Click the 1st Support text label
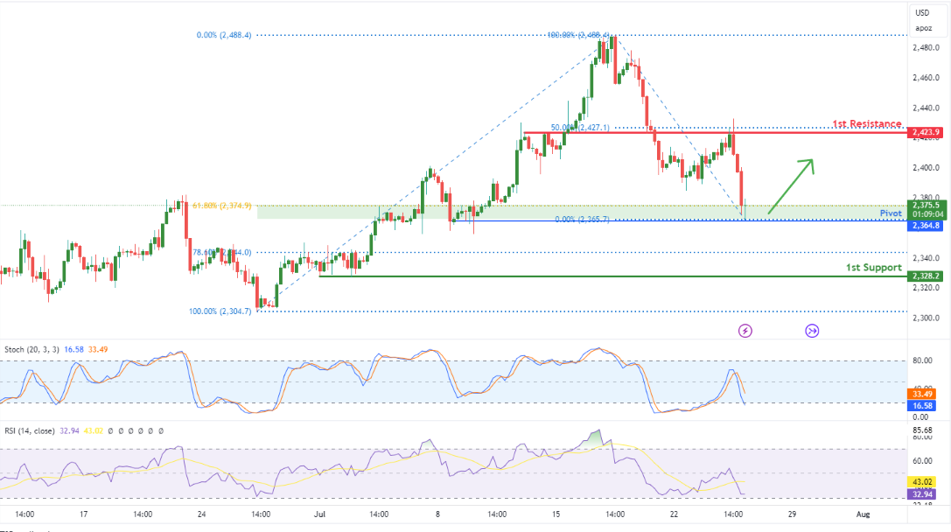This screenshot has height=532, width=951. pos(874,268)
